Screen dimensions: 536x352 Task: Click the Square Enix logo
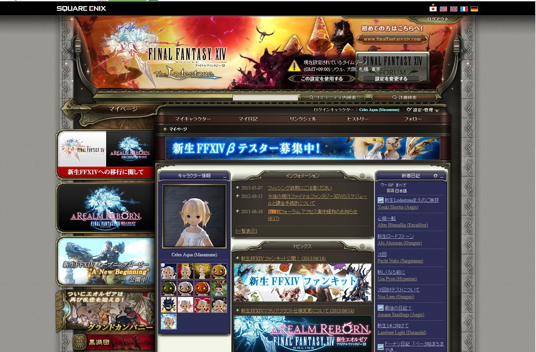pos(81,8)
